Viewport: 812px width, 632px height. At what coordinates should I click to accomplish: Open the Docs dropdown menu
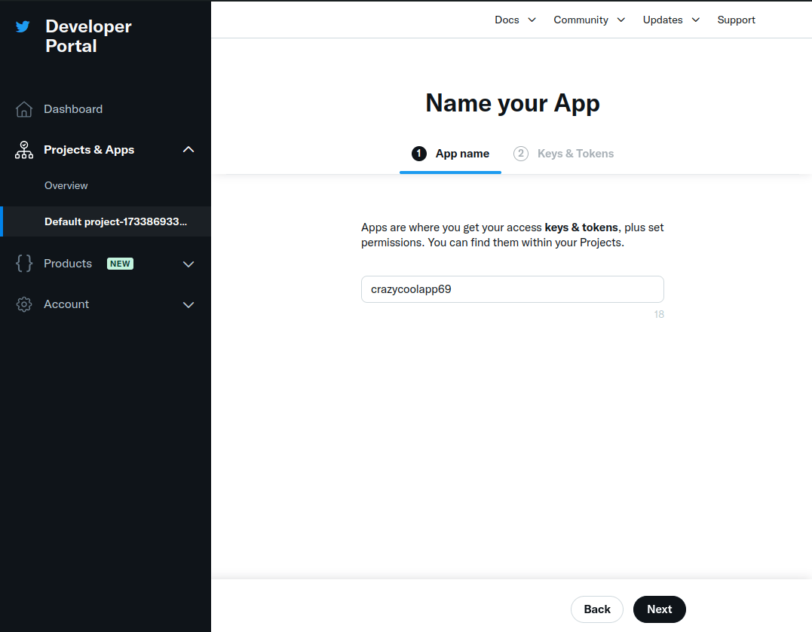pos(515,20)
